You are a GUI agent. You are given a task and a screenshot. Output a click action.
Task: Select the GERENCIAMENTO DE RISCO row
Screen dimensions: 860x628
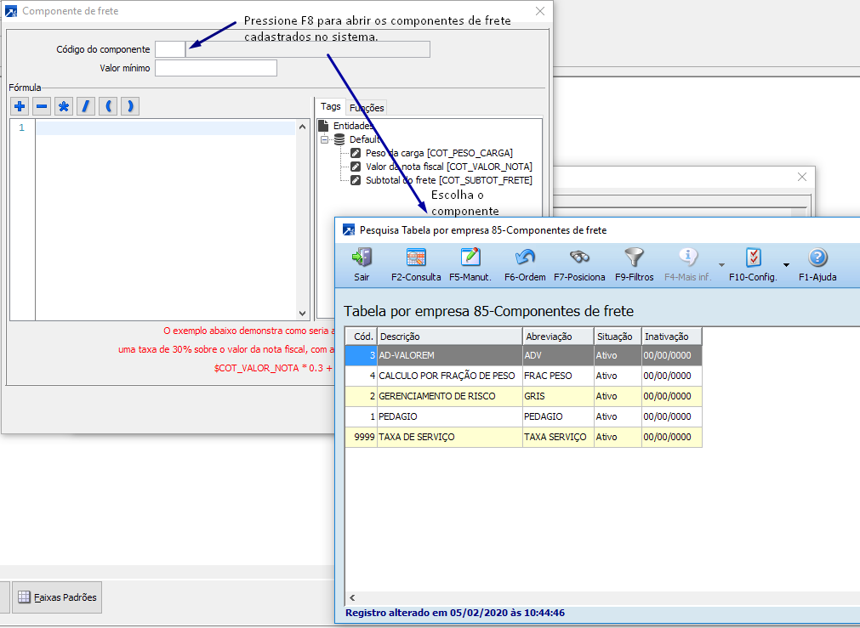448,396
